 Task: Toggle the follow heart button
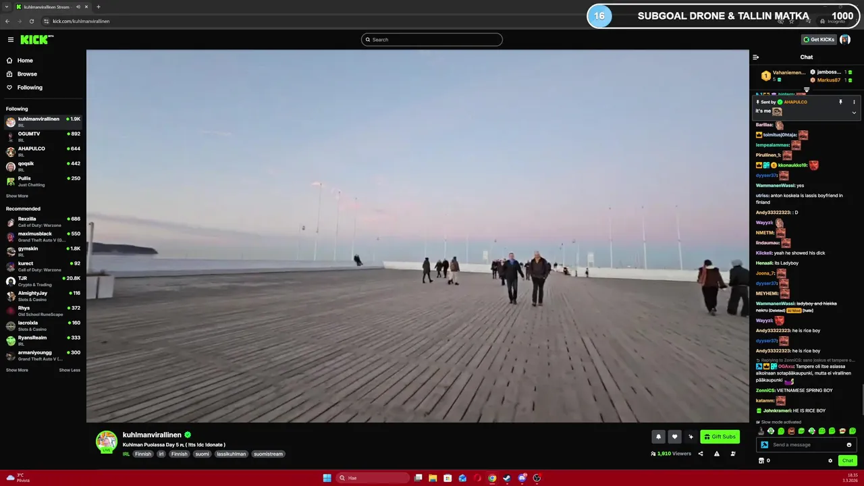[674, 437]
